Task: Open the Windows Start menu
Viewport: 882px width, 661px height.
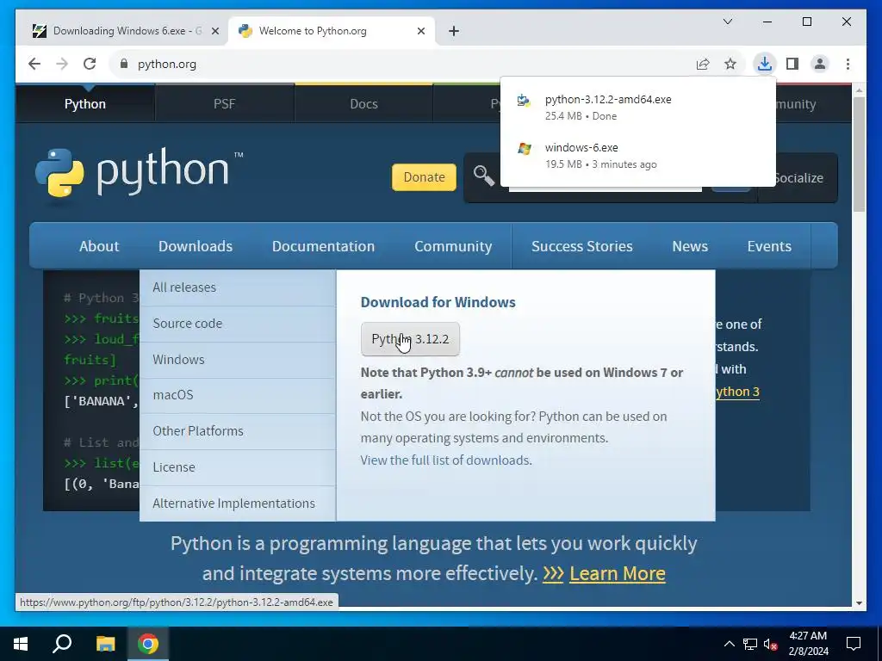Action: [x=21, y=644]
